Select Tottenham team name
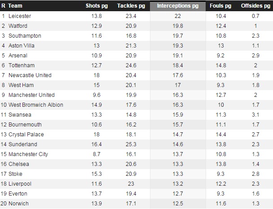This screenshot has width=273, height=209. tap(22, 65)
